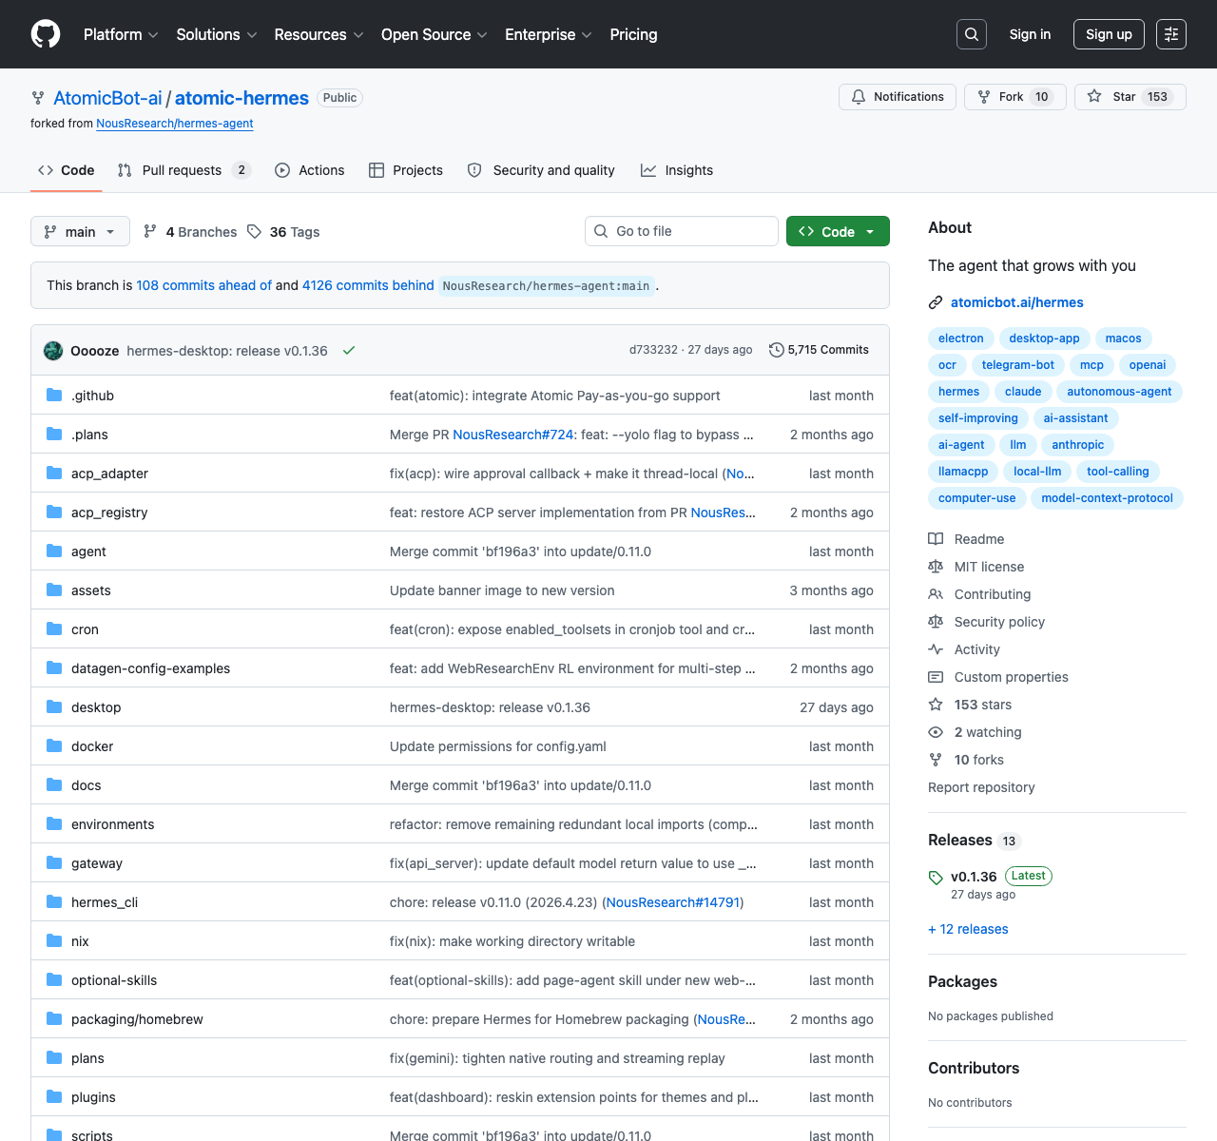1217x1141 pixels.
Task: Click the branch icon beside 4 Branches
Action: pyautogui.click(x=150, y=232)
